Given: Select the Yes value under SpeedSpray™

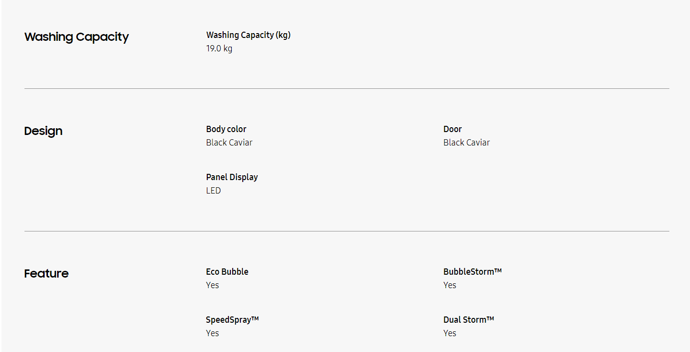Looking at the screenshot, I should point(213,333).
